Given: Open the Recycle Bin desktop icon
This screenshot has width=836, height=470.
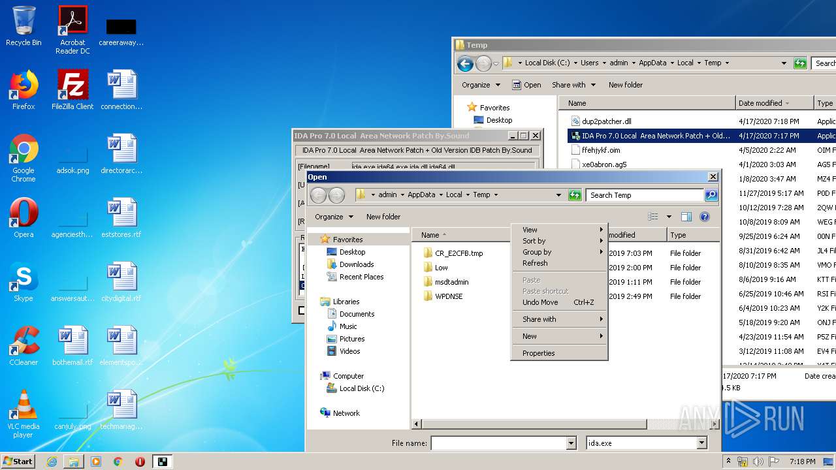Looking at the screenshot, I should (24, 26).
